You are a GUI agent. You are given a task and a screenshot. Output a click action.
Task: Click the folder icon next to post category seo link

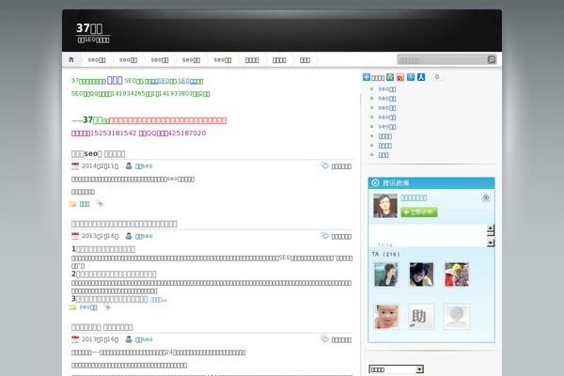[72, 307]
